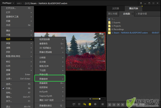The image size is (161, 108).
Task: Click + 新建专辑 to create album
Action: pos(141,14)
